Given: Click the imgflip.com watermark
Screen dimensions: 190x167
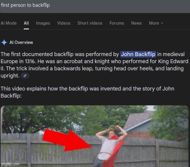Looking at the screenshot, I should pyautogui.click(x=10, y=164).
